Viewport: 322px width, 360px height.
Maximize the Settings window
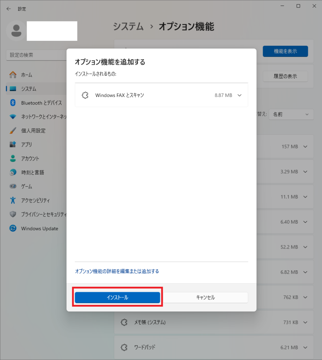298,6
